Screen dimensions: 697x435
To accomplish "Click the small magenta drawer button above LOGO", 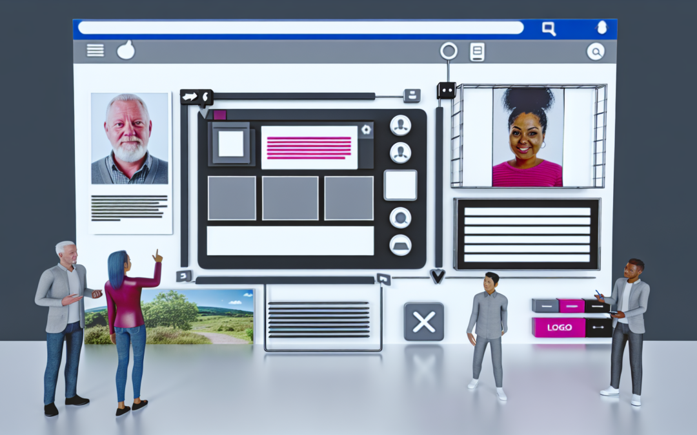I will [x=572, y=305].
